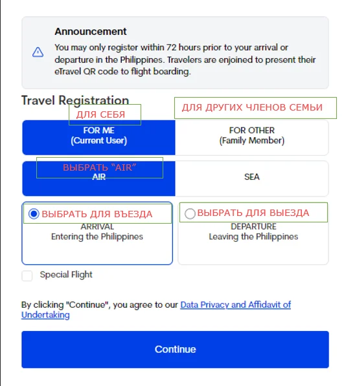Click the "Entering the Philippines" description text
The width and height of the screenshot is (346, 386).
97,237
